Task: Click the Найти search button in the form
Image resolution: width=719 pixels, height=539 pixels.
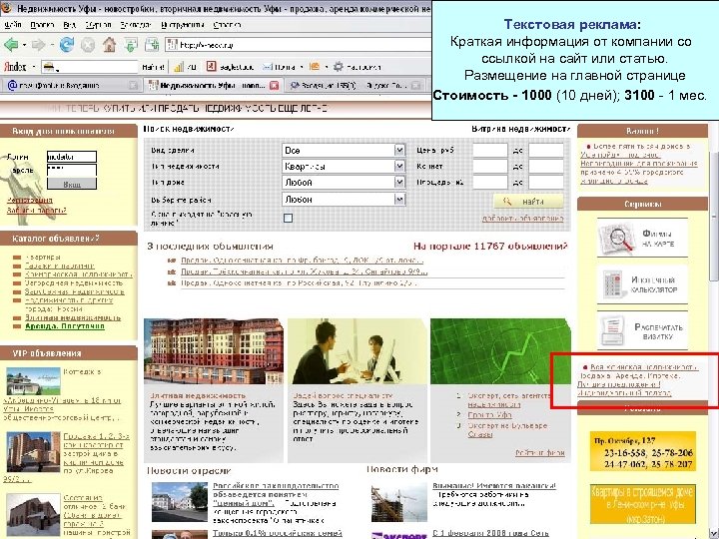Action: click(528, 202)
